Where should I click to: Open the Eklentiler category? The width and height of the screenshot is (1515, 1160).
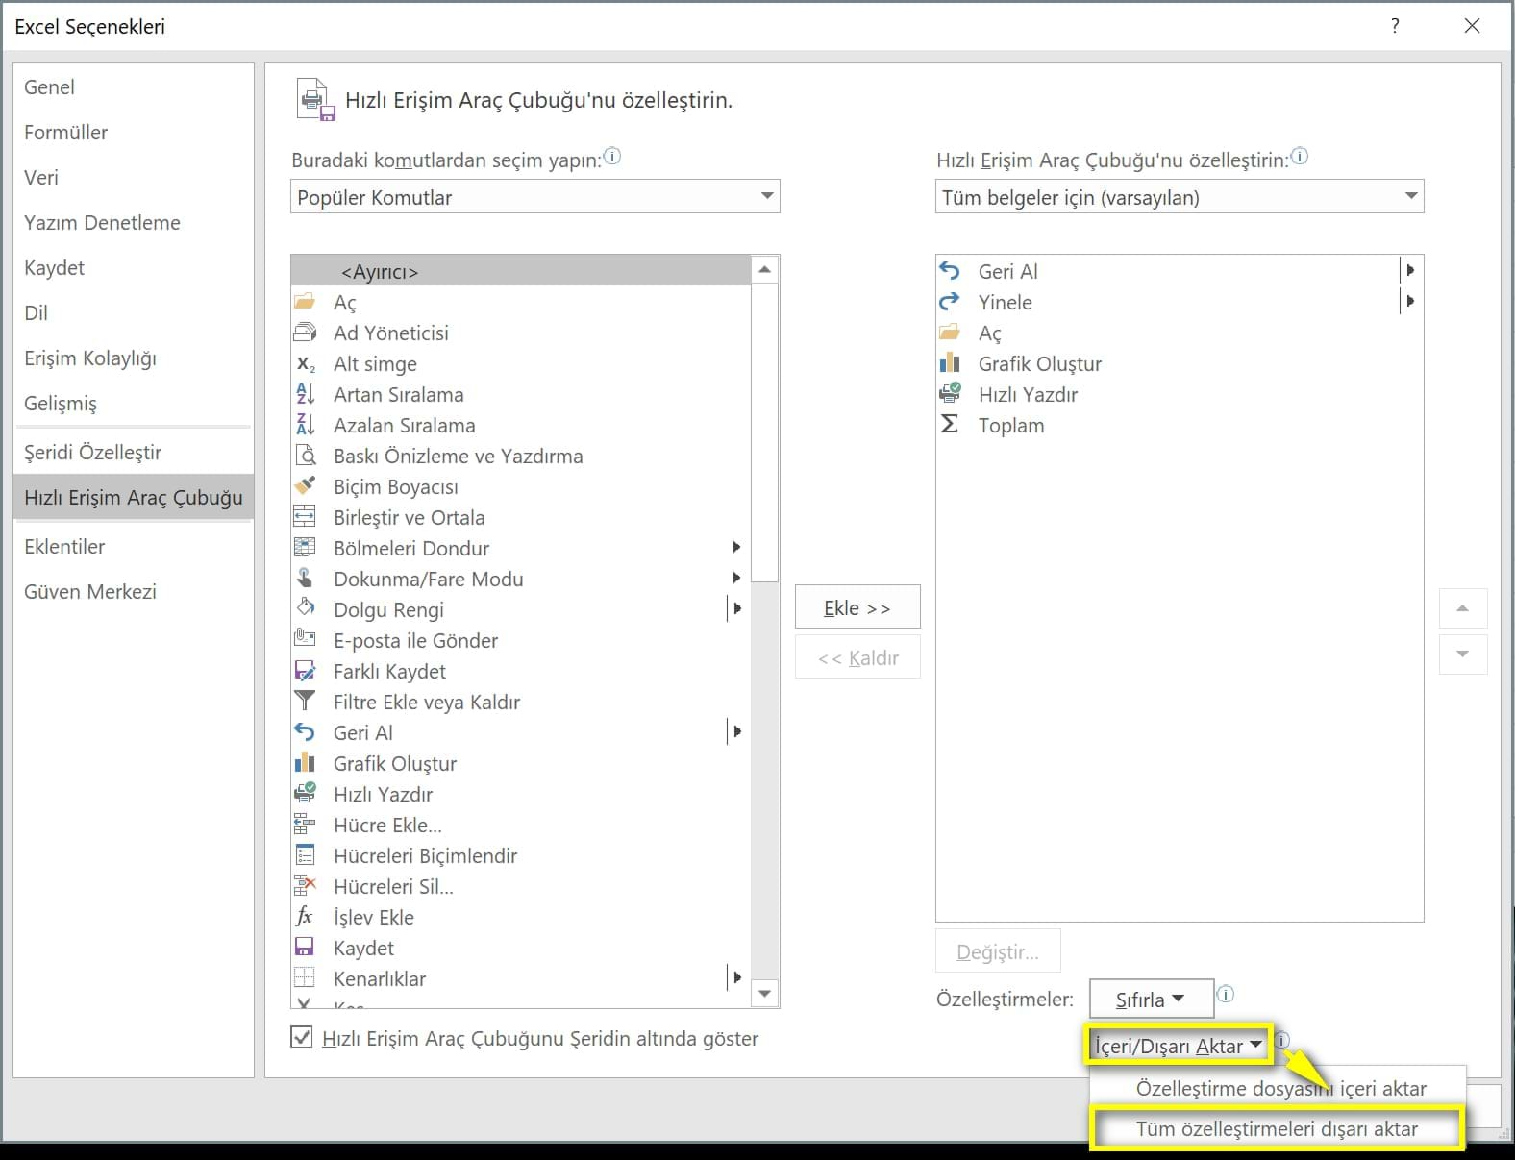click(134, 547)
